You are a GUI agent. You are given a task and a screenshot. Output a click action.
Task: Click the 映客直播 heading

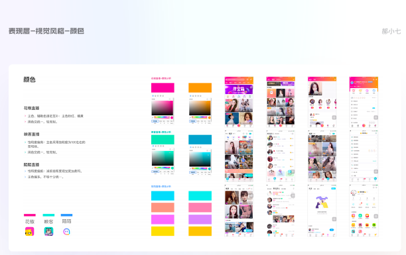coord(32,134)
